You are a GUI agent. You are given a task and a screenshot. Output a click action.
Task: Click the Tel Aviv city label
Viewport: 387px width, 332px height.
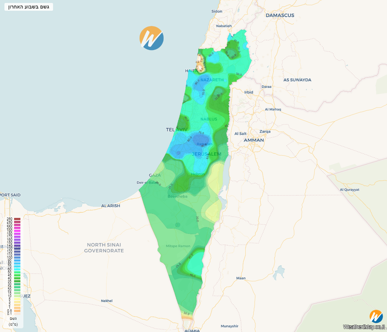click(x=177, y=129)
